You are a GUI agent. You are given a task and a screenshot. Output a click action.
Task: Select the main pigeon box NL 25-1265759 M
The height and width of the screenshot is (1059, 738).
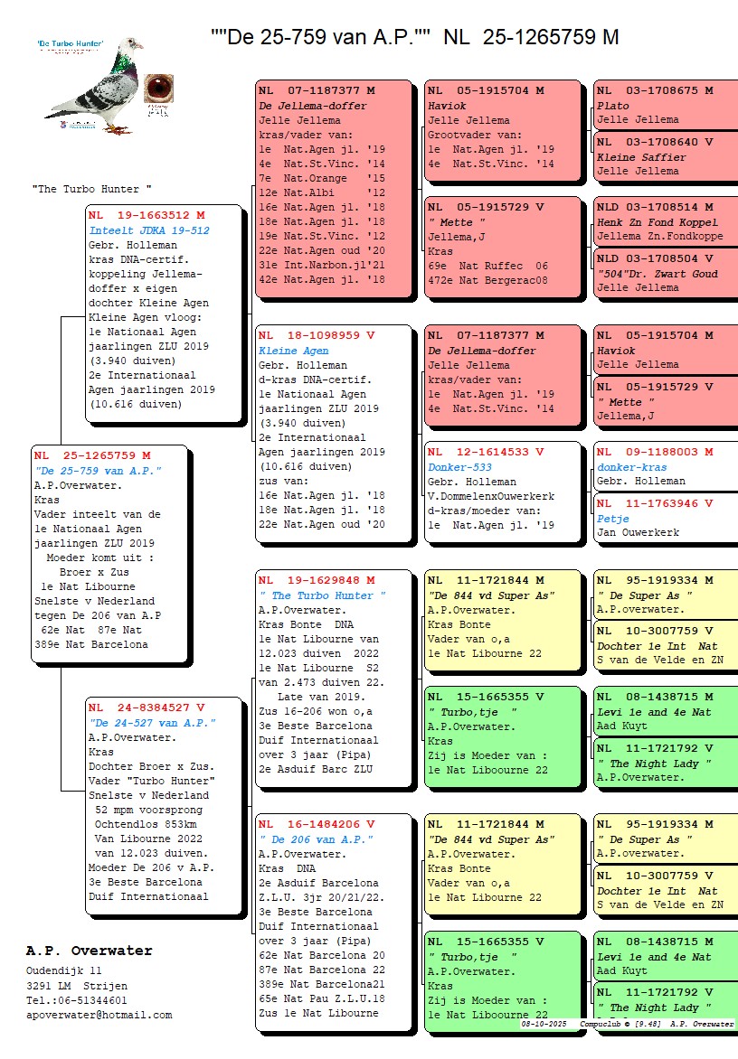coord(109,553)
